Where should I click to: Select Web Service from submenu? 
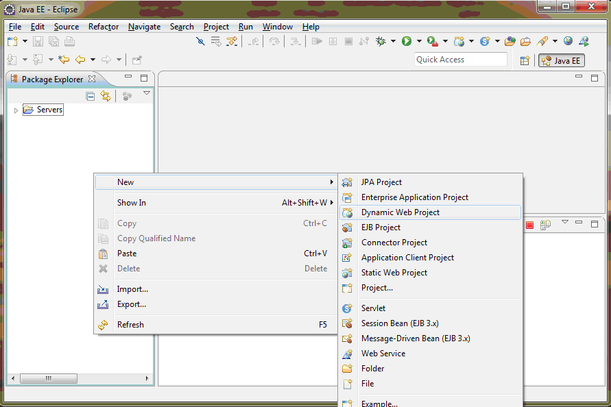point(431,354)
